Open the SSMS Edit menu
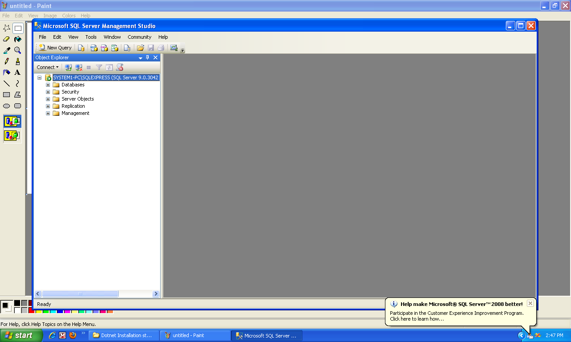This screenshot has height=342, width=571. [x=57, y=37]
